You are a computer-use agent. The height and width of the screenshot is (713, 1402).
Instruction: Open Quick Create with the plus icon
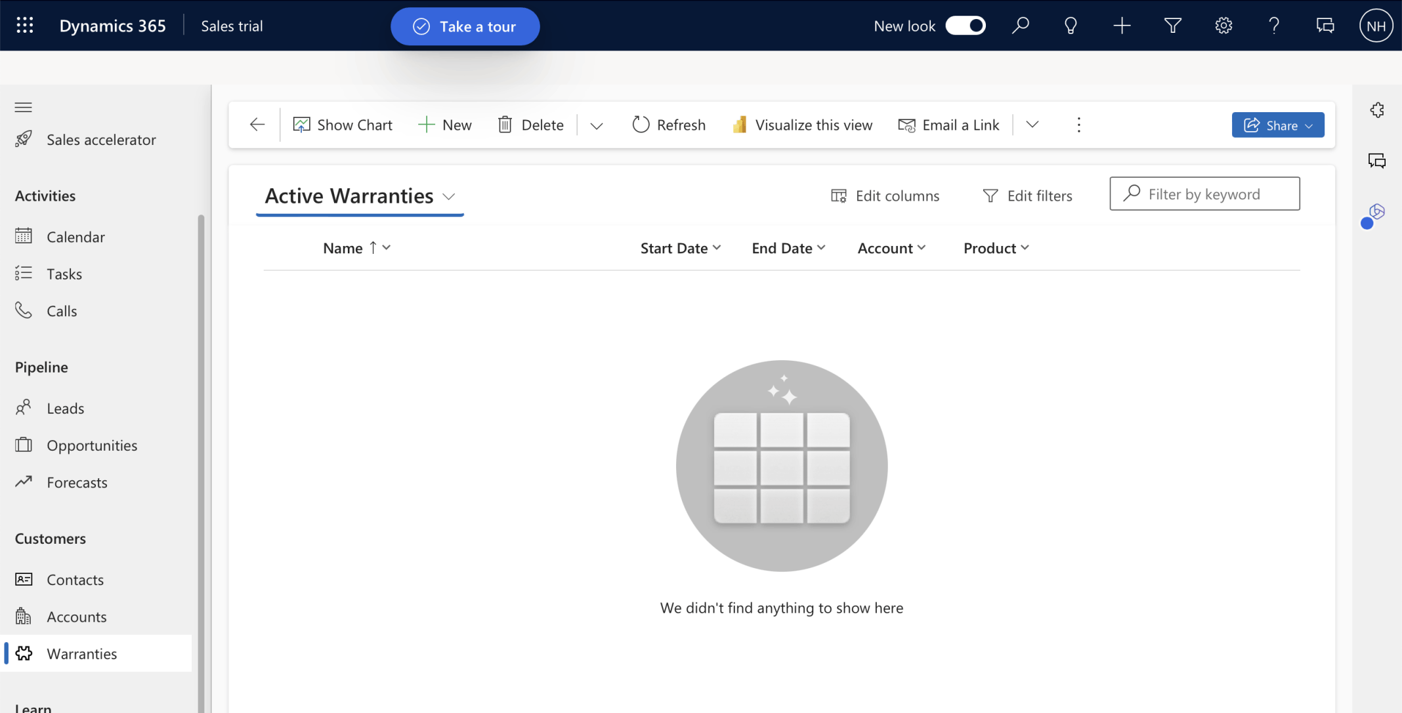click(1122, 26)
